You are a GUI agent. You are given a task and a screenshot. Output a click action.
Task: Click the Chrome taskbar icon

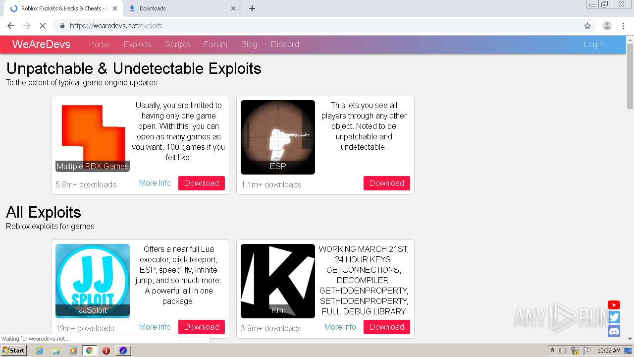click(89, 351)
